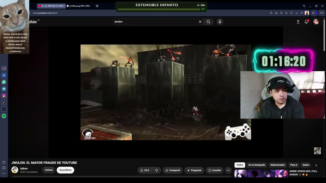
Task: Select the 'Para ti' filter chip
Action: click(294, 165)
